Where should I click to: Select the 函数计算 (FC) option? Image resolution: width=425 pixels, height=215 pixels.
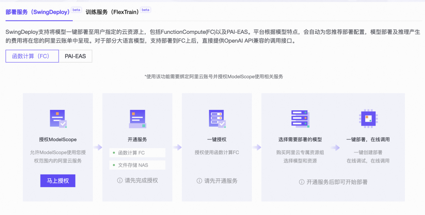(32, 56)
